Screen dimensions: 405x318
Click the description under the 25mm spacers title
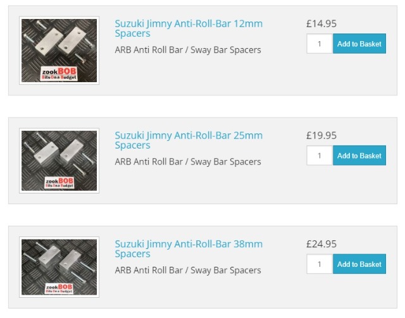point(188,161)
